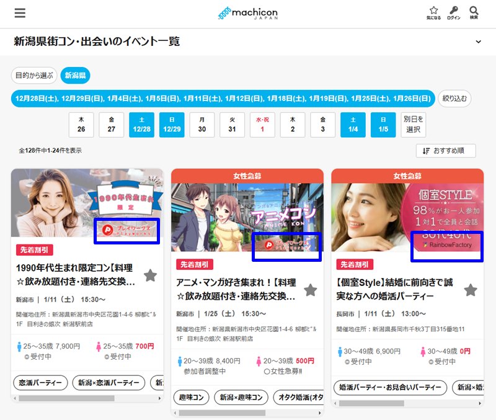Favorite the アニメ・マンガ好き集まれ event star
This screenshot has width=496, height=420.
tap(310, 290)
